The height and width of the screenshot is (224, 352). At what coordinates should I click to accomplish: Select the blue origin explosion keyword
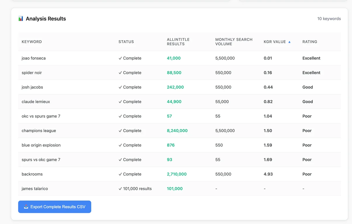pos(41,145)
